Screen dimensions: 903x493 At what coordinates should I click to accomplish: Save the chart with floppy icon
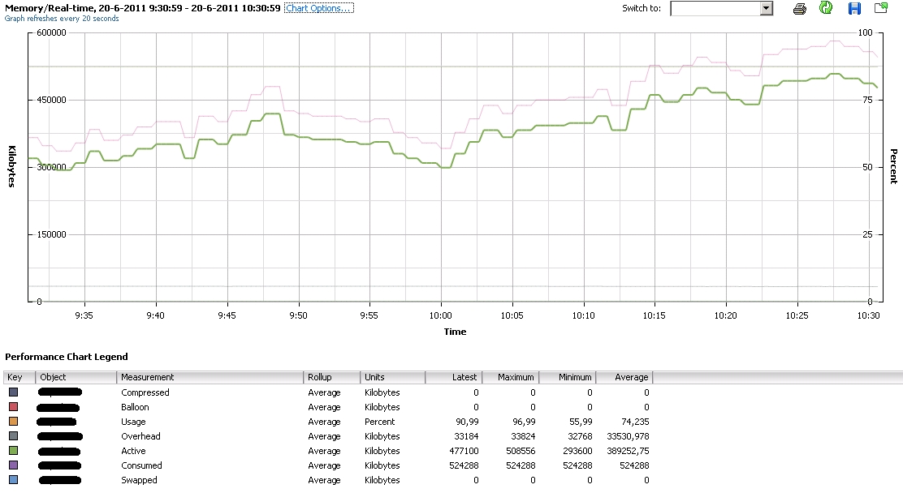pyautogui.click(x=854, y=8)
